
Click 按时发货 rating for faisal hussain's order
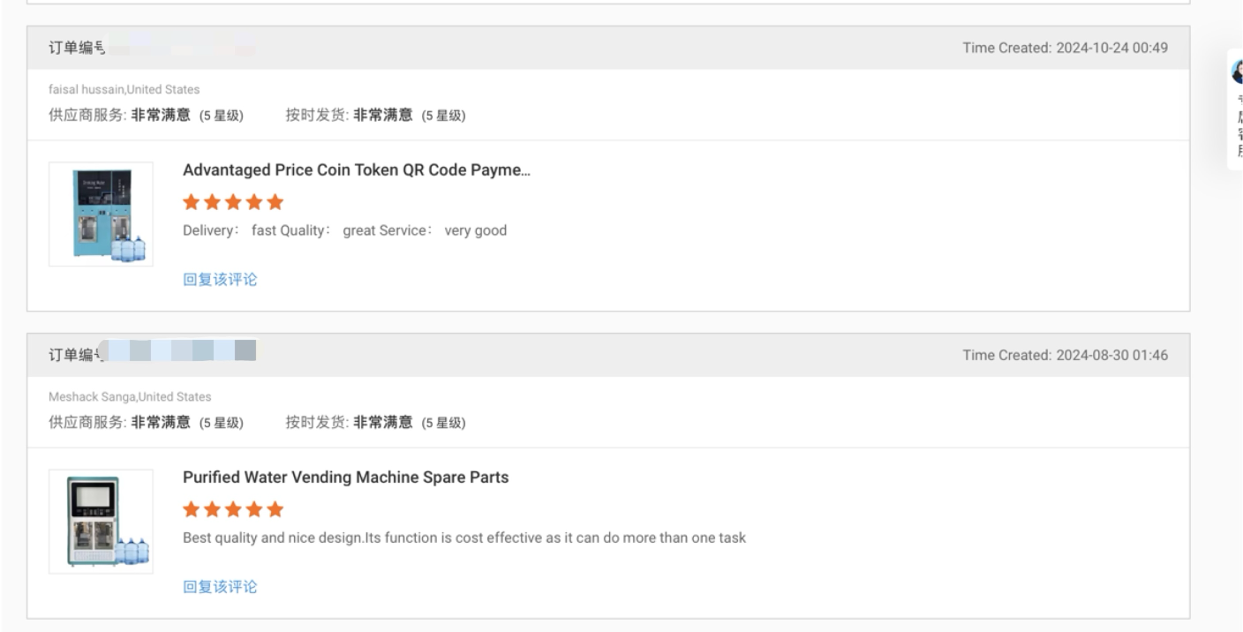375,116
